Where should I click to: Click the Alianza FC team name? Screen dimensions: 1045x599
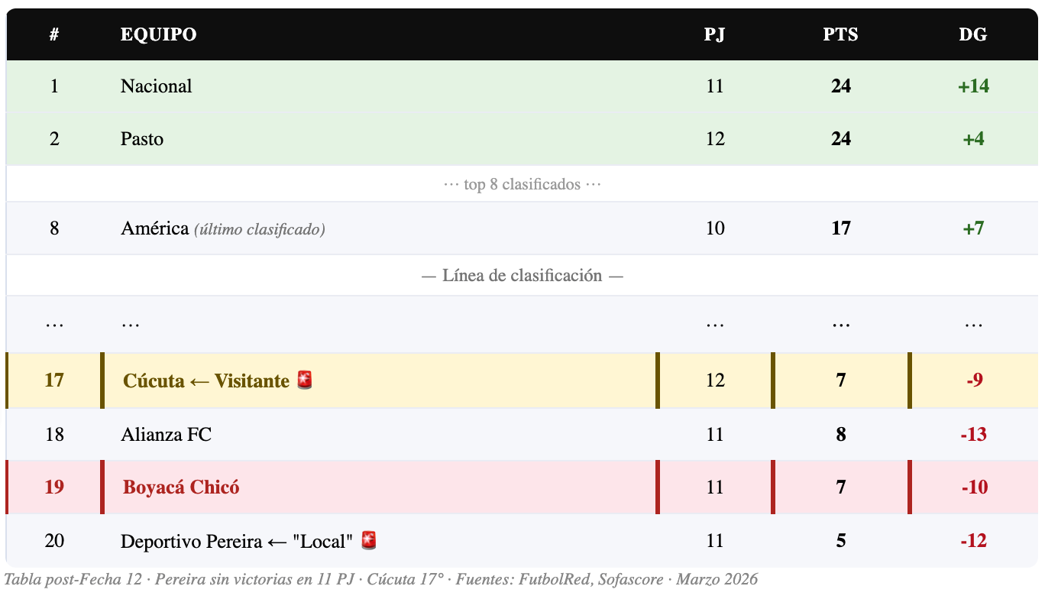click(166, 435)
